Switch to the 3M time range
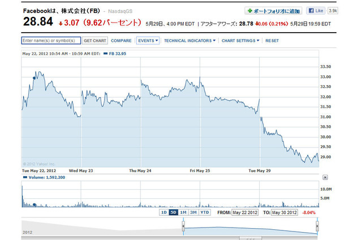The image size is (362, 240). click(x=193, y=212)
